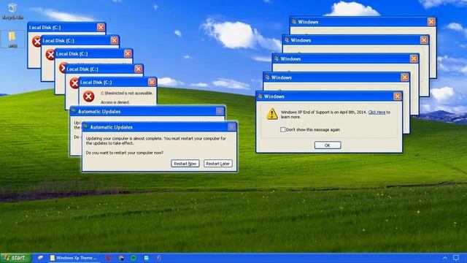Click the front Automatic Updates title bar
Screen dimensions: 467x263
159,127
